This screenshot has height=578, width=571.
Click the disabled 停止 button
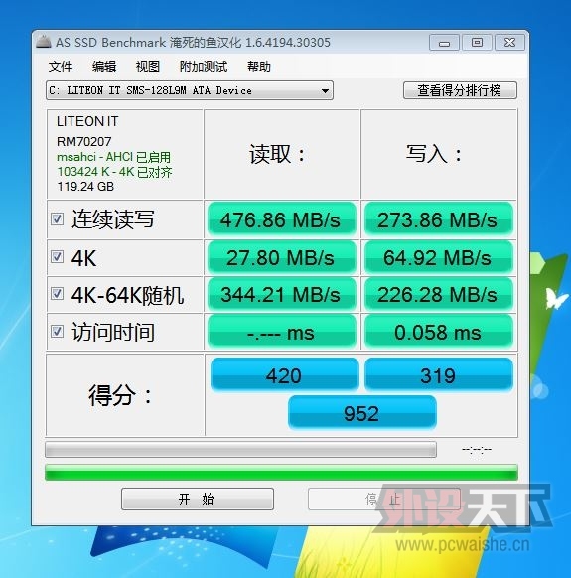[383, 500]
